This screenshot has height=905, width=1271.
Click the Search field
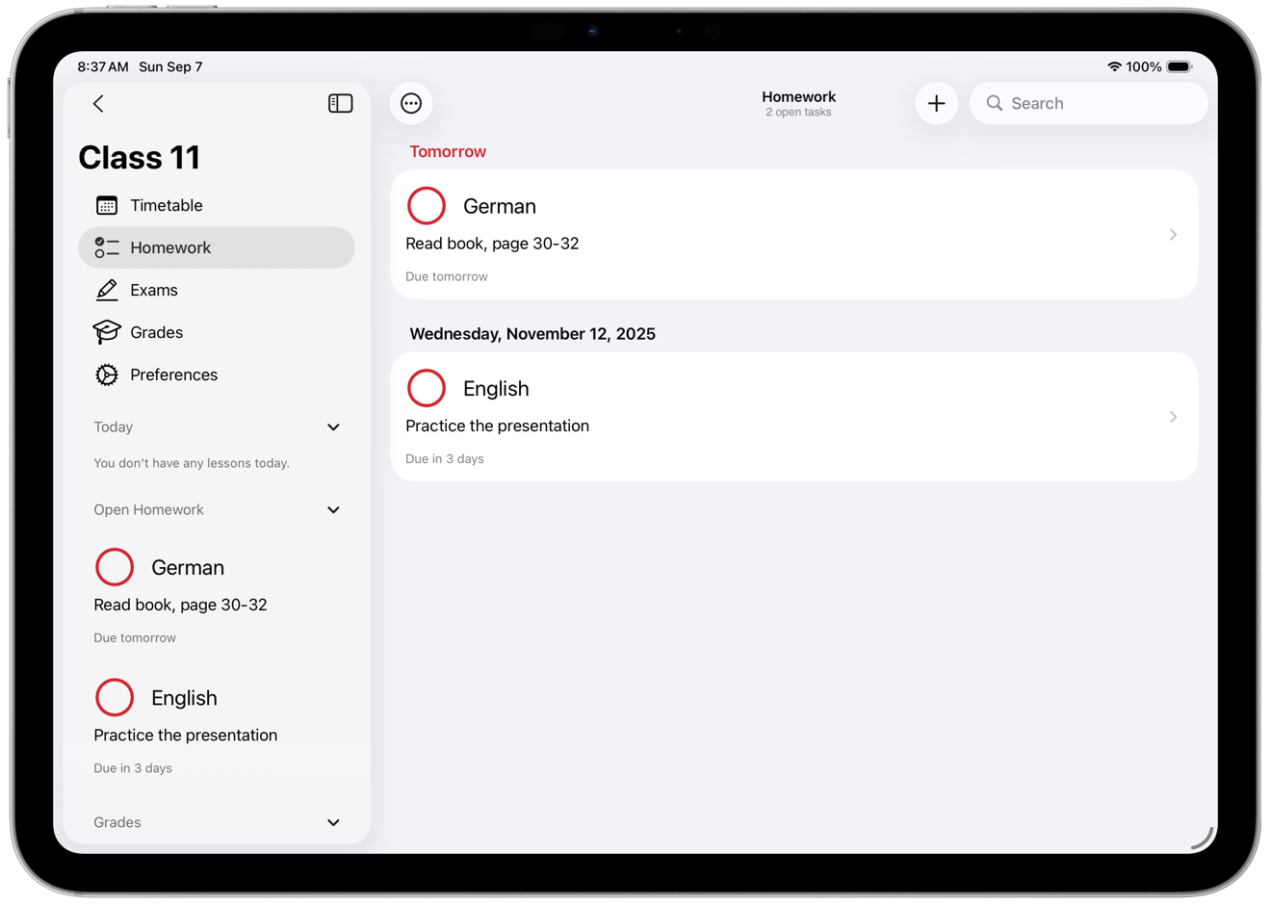click(x=1088, y=103)
